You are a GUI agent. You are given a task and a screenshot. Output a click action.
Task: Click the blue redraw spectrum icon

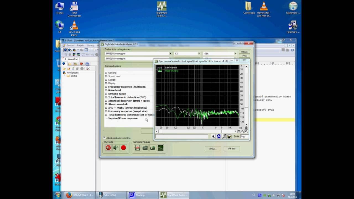218,136
